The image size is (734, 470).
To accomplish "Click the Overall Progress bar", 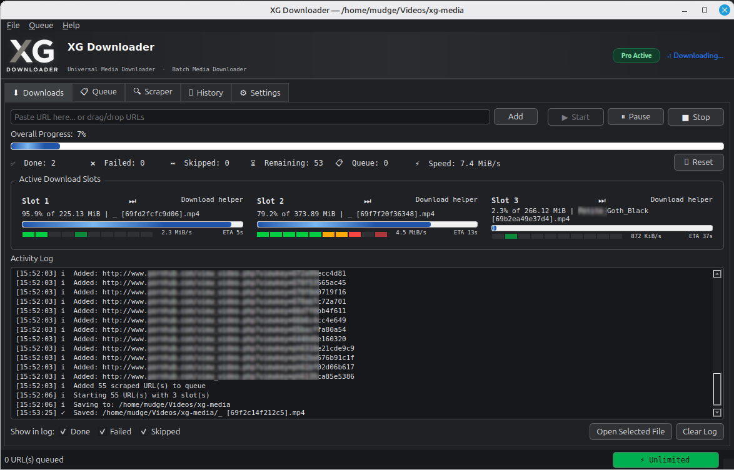I will 367,146.
